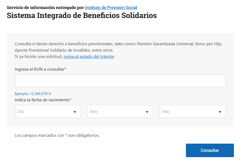Click the 'Ejemplo: 12.345.678-9' hint text

point(33,94)
